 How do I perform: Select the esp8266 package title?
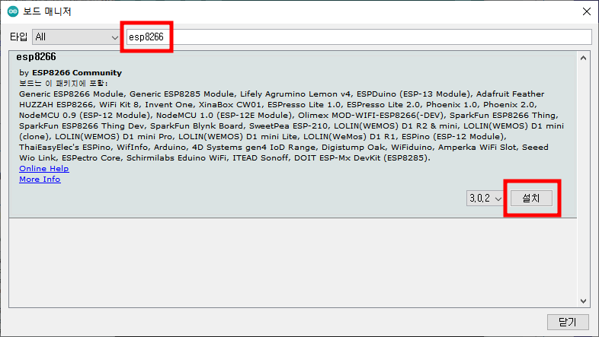pos(37,57)
